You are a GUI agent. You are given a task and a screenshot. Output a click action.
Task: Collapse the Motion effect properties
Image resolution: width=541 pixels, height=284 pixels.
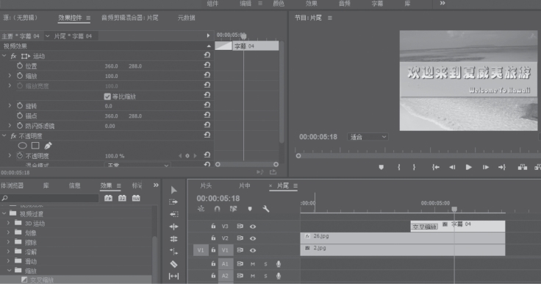pos(4,56)
